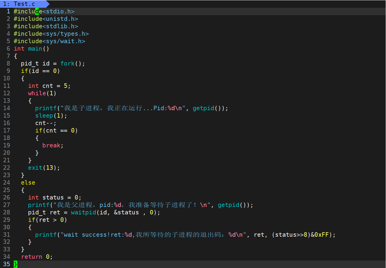Viewport: 386px width, 268px height.
Task: Click line number 22 in the gutter
Action: tap(7, 168)
